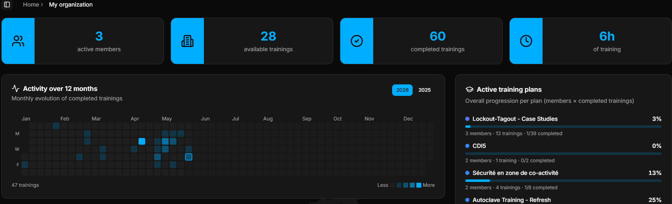Click the Lockout-Tagout progress bar

coord(563,127)
